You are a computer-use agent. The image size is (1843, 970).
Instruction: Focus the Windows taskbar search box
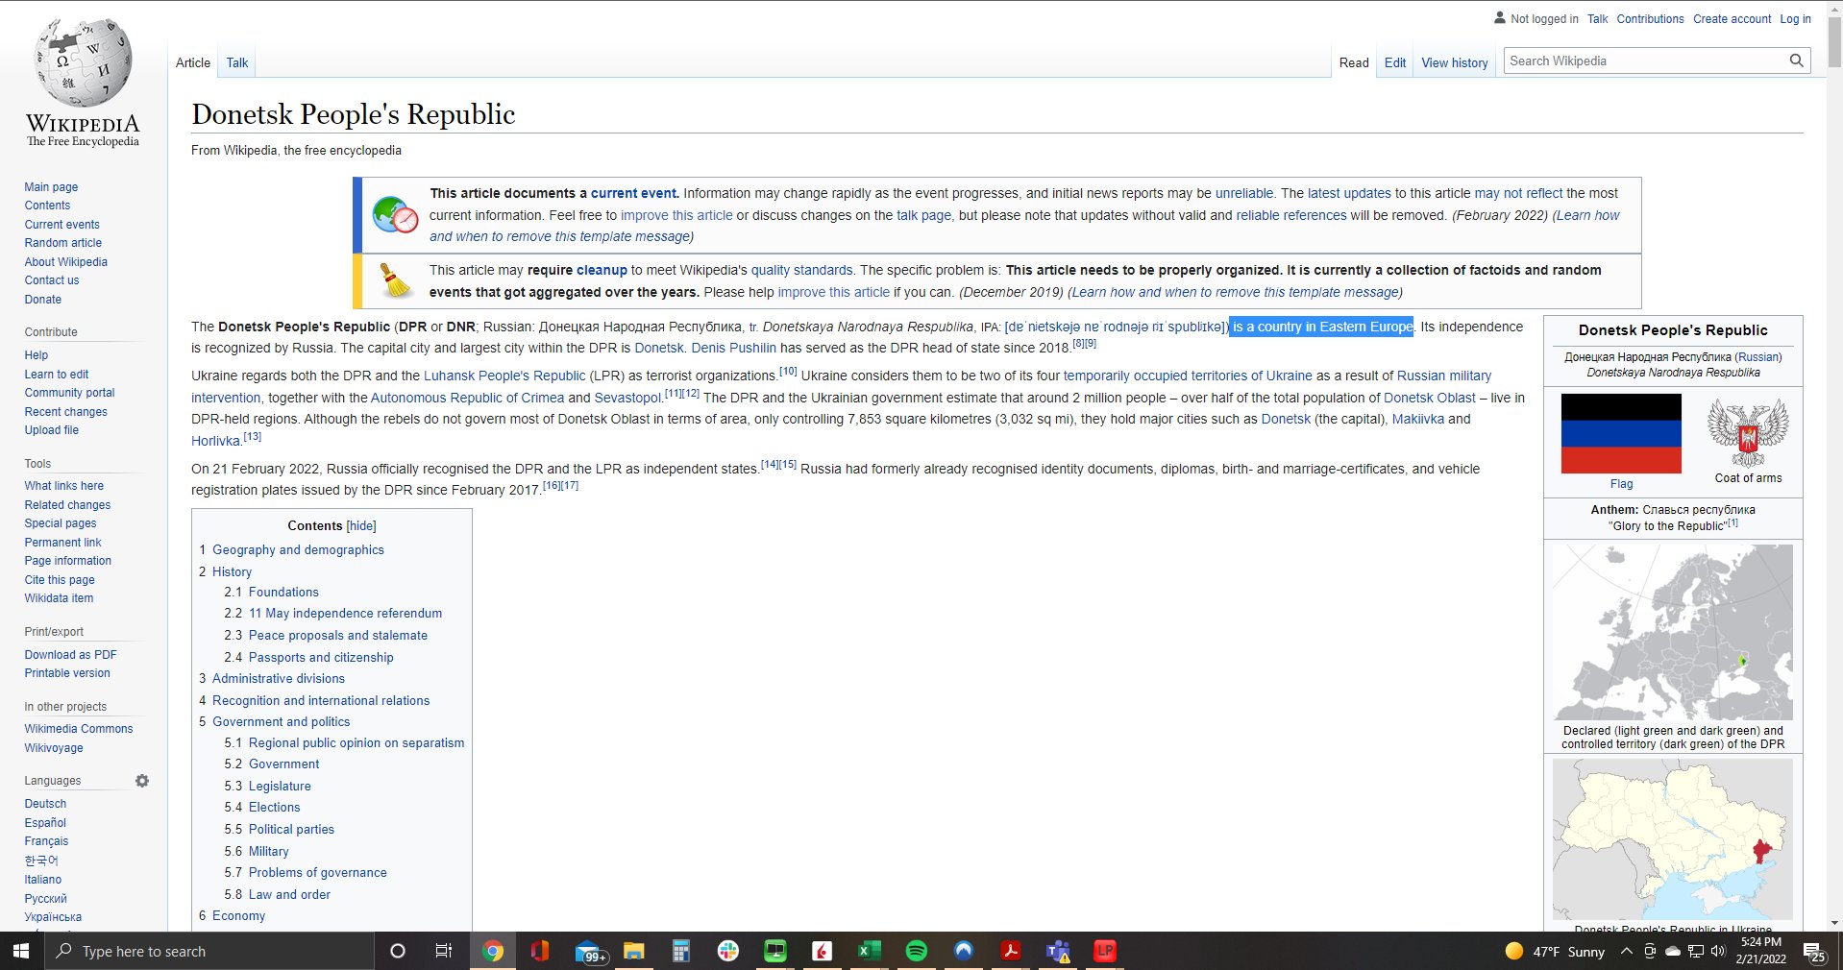pyautogui.click(x=209, y=951)
